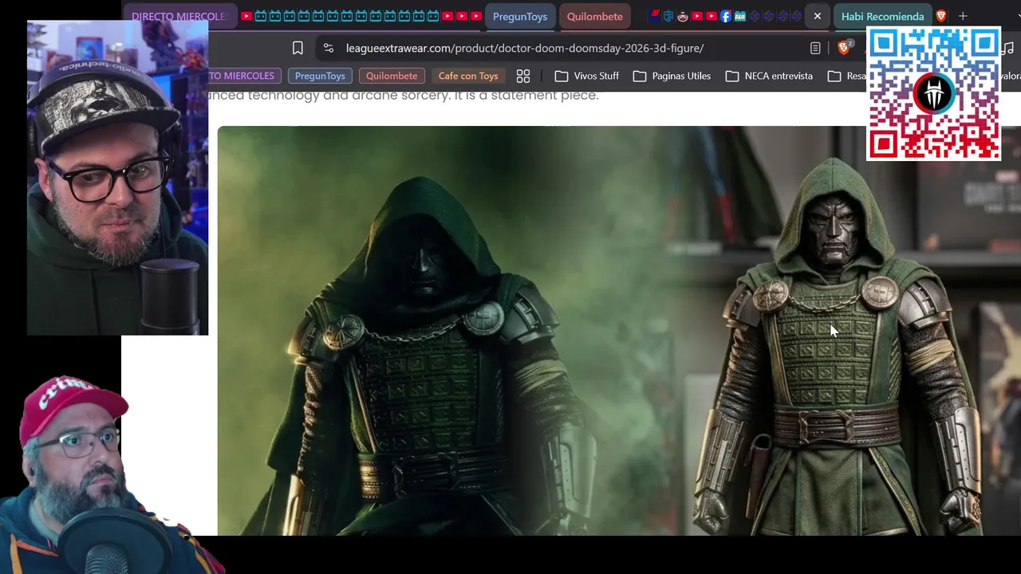Open the red and blue flag icon tab
Screen dimensions: 1021x574
point(654,16)
